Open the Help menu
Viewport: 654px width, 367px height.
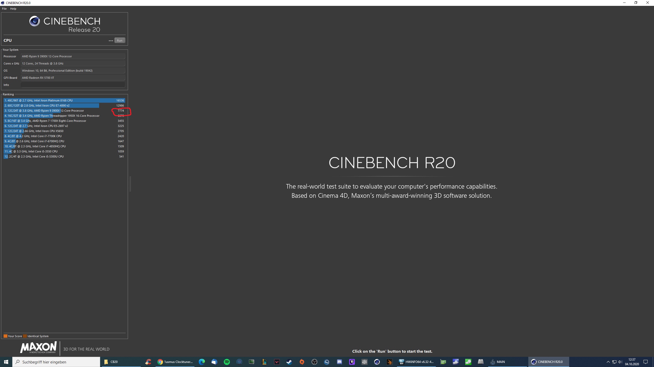[13, 9]
